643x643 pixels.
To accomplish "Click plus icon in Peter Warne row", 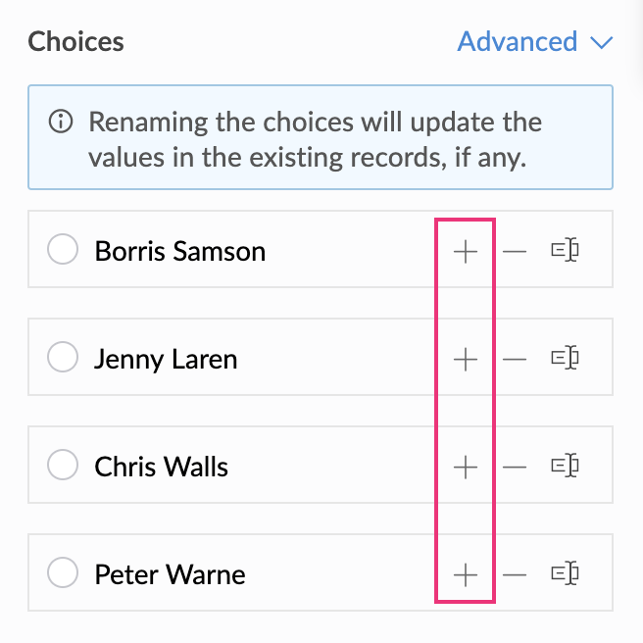I will (x=466, y=574).
